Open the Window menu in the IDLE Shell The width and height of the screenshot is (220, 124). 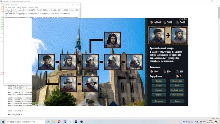(31, 8)
